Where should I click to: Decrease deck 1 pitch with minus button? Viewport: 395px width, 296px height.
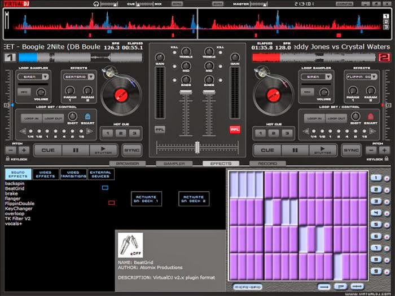pos(11,151)
